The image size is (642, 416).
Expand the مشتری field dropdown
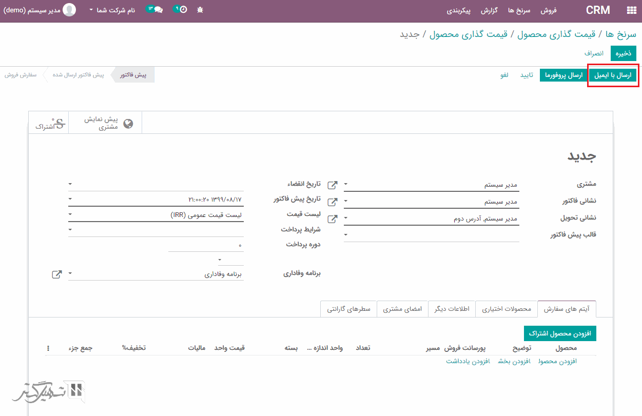(x=345, y=185)
